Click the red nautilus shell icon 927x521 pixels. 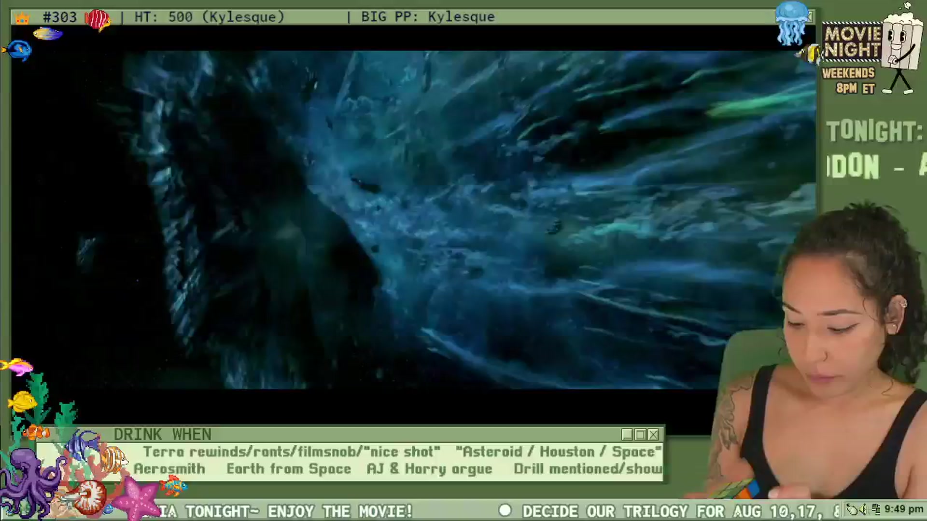88,497
